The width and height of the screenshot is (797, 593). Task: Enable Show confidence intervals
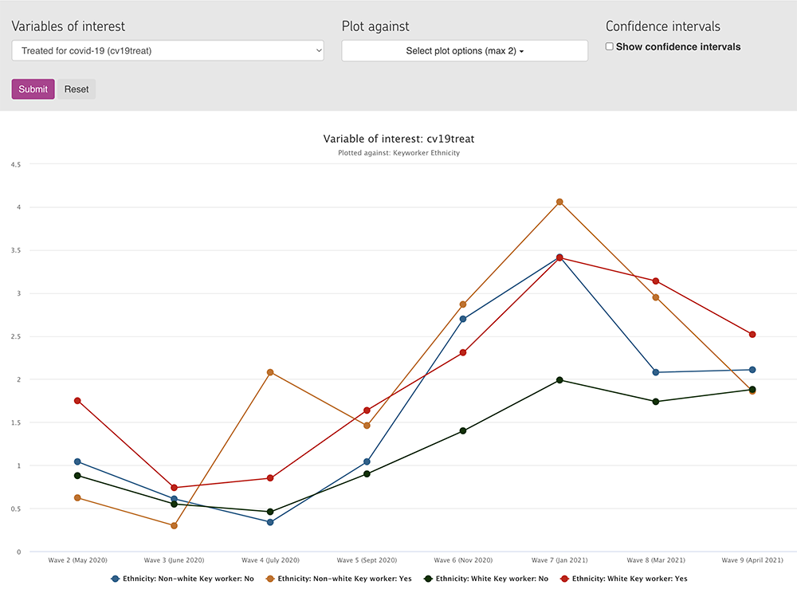pos(609,46)
